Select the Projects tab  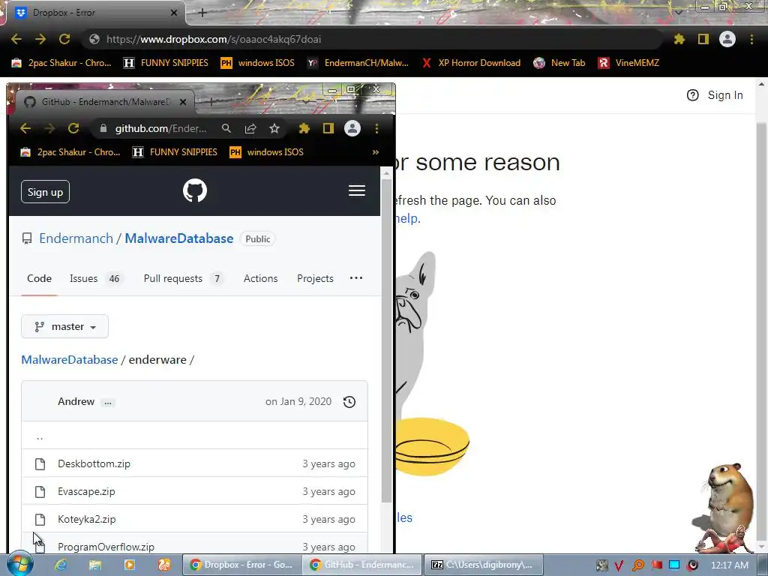(315, 279)
